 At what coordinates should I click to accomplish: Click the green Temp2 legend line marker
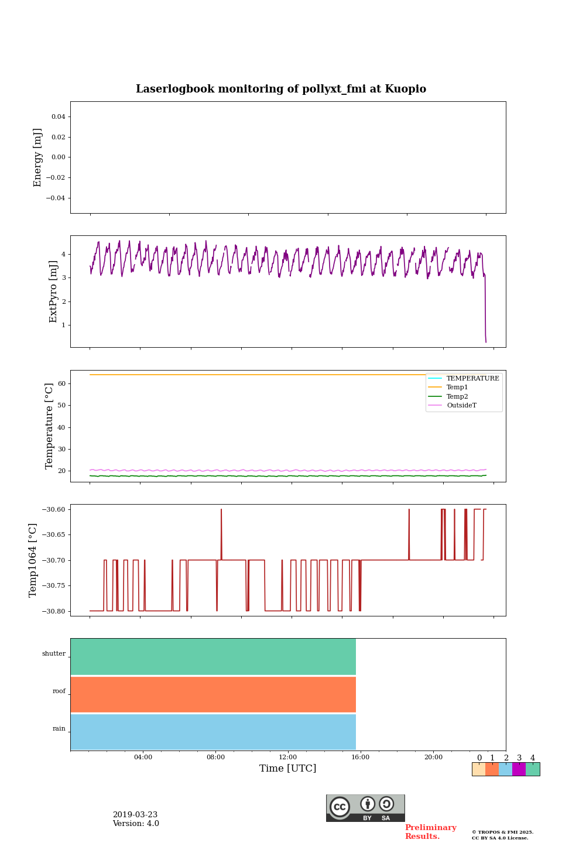tap(435, 396)
